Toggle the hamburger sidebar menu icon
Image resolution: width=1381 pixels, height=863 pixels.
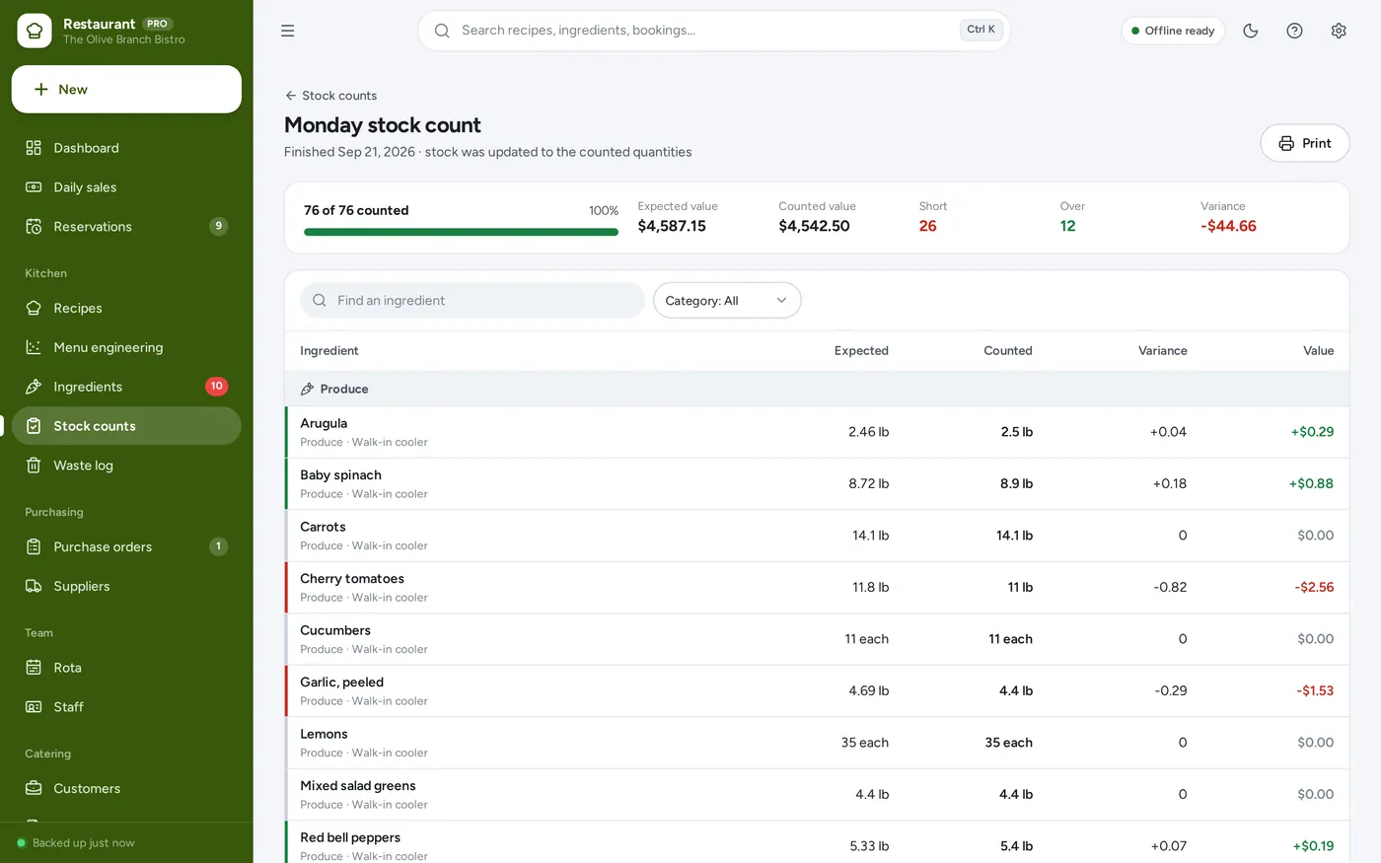pos(288,31)
